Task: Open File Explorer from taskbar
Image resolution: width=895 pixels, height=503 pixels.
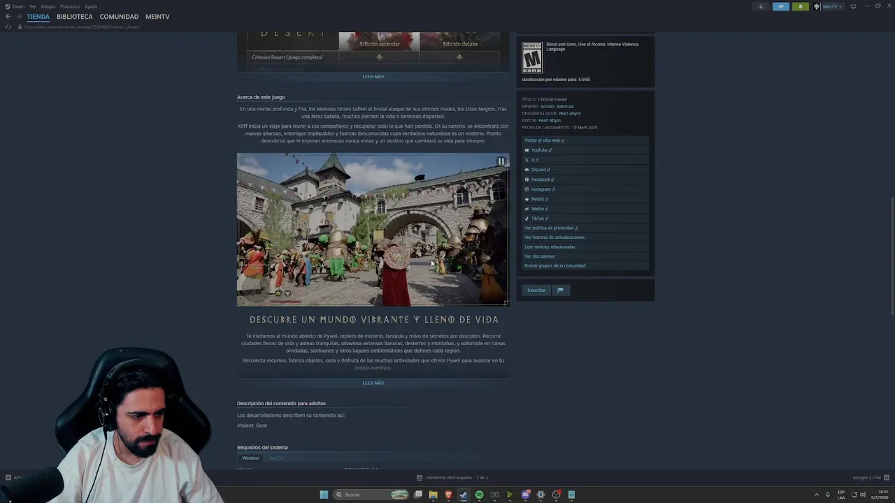Action: [x=433, y=495]
